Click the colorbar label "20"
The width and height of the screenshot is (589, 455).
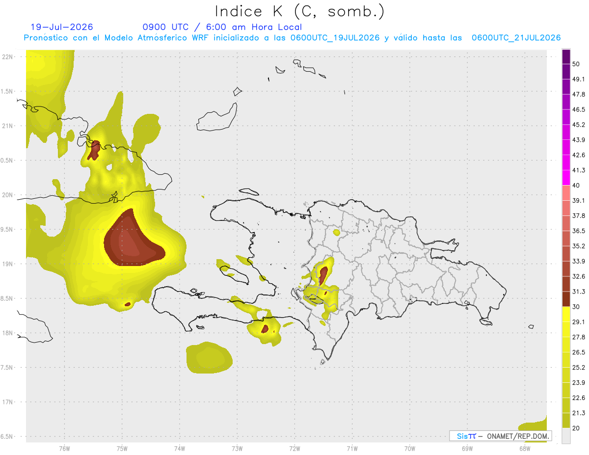[576, 428]
